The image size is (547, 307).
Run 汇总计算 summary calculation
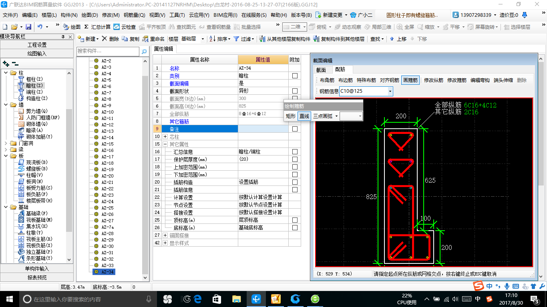(x=97, y=27)
